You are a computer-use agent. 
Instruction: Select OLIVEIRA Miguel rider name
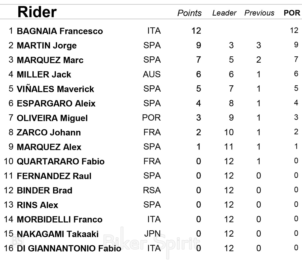point(52,118)
